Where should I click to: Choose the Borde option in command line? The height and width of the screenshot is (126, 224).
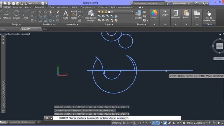(x=73, y=118)
